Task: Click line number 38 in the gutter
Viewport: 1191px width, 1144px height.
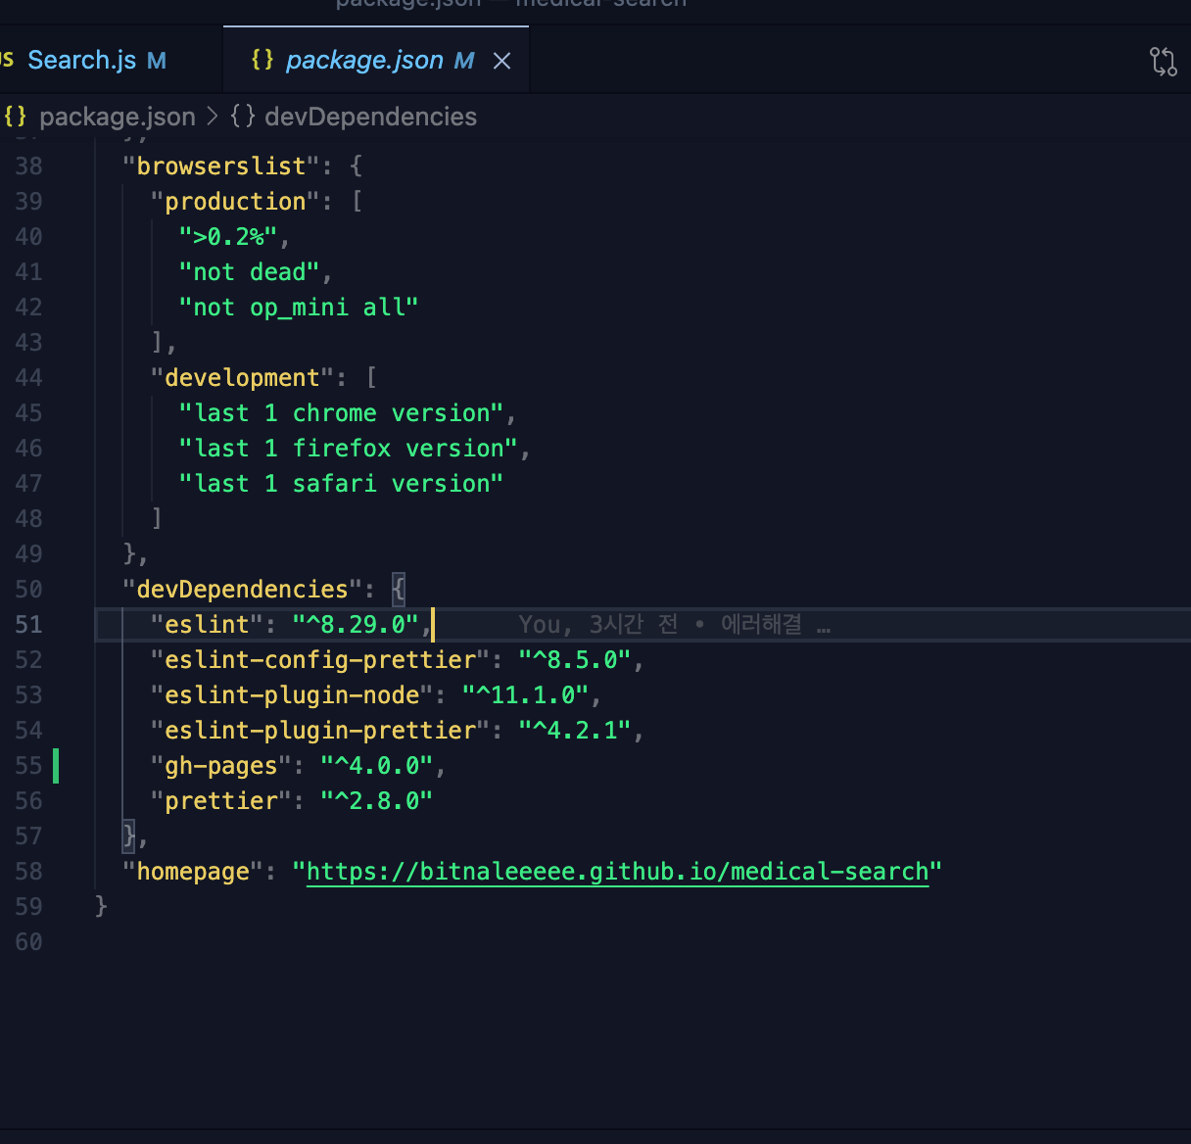Action: pyautogui.click(x=28, y=166)
